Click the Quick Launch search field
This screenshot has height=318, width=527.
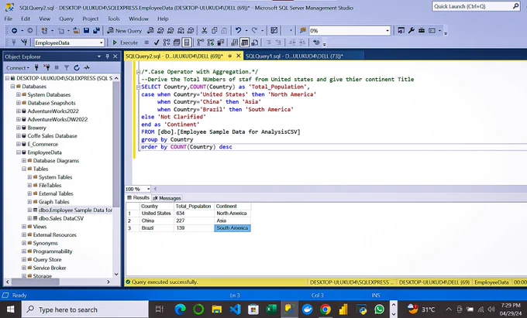(x=476, y=6)
